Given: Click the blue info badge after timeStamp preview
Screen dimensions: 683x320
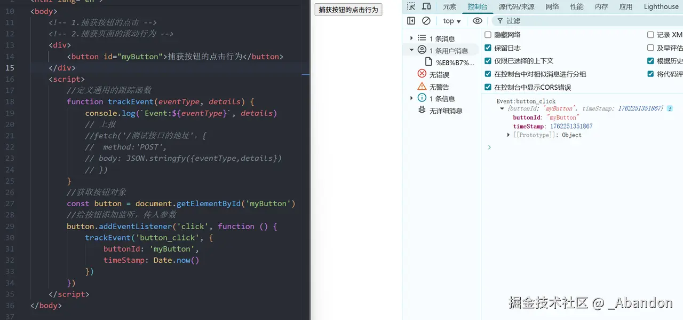Looking at the screenshot, I should coord(670,108).
